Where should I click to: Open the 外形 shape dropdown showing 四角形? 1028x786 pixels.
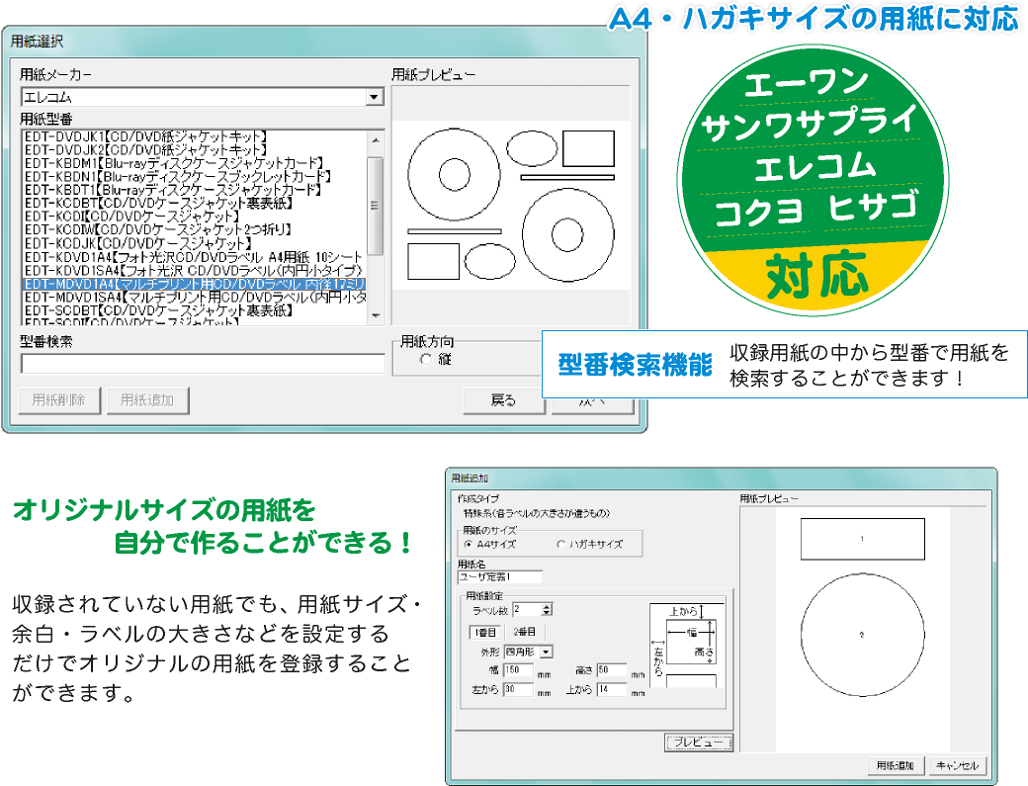(x=529, y=653)
